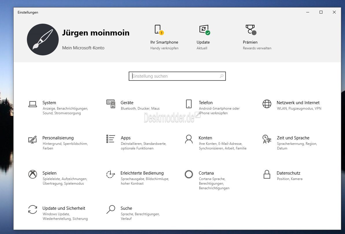The height and width of the screenshot is (234, 345).
Task: Open Update und Sicherheit heading
Action: (64, 208)
